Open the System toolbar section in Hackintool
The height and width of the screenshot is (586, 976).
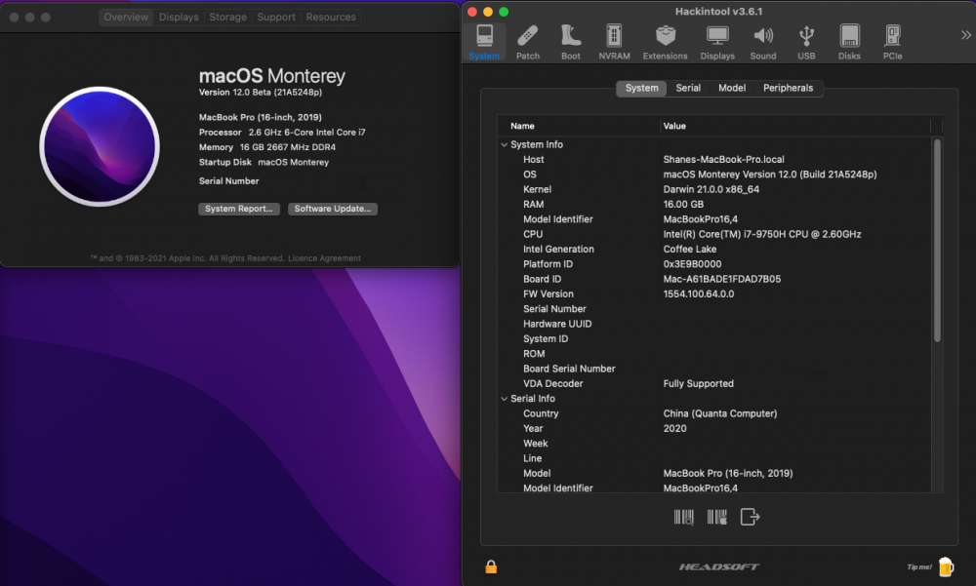[x=484, y=42]
